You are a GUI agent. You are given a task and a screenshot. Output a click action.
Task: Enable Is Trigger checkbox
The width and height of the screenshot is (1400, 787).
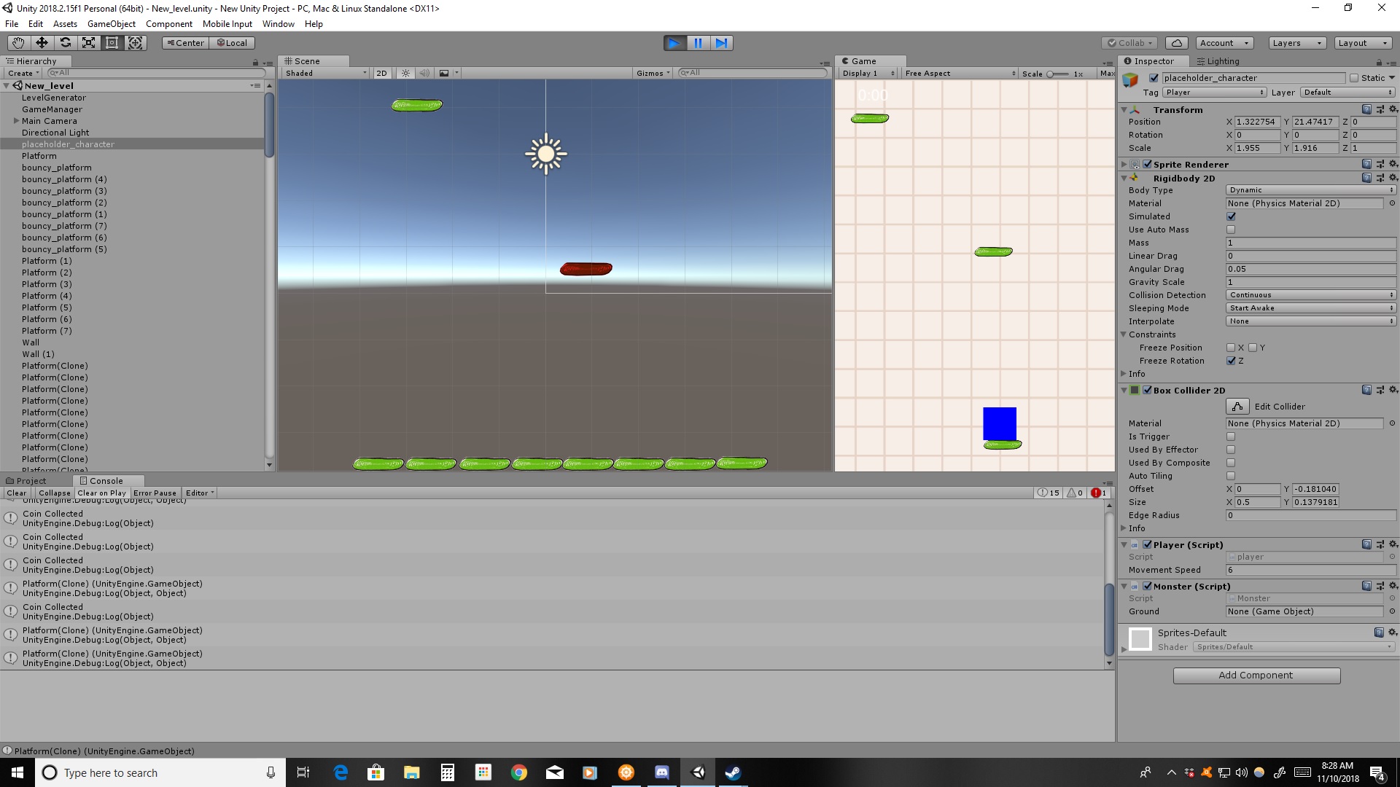(1232, 436)
